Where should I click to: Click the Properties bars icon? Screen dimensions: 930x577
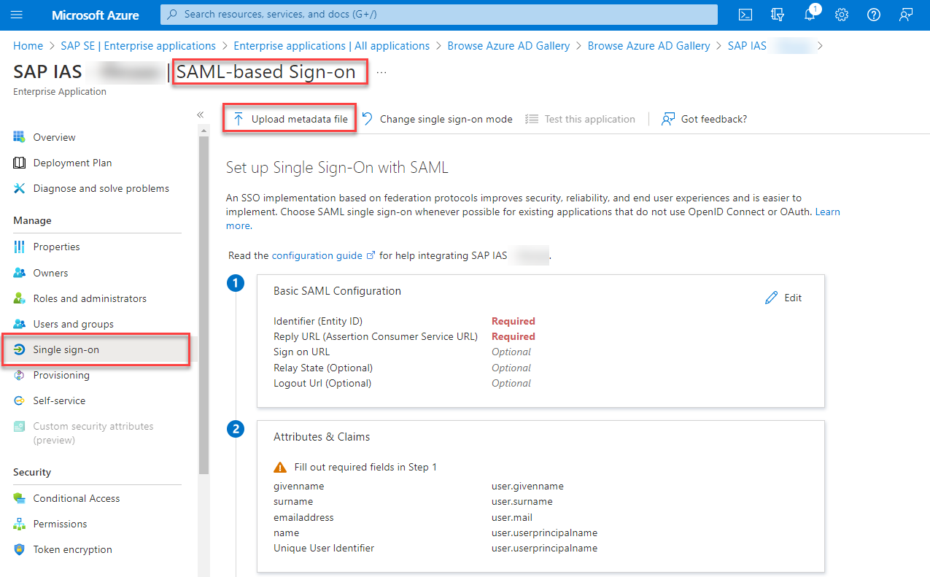[20, 247]
